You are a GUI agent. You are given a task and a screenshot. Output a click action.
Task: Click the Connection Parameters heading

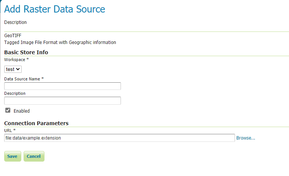click(36, 123)
